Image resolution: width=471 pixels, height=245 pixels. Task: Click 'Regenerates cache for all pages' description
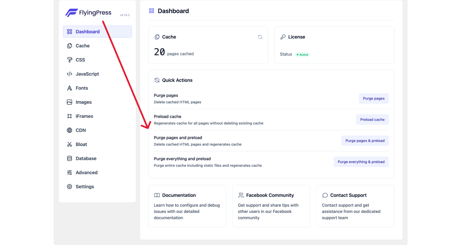(209, 123)
